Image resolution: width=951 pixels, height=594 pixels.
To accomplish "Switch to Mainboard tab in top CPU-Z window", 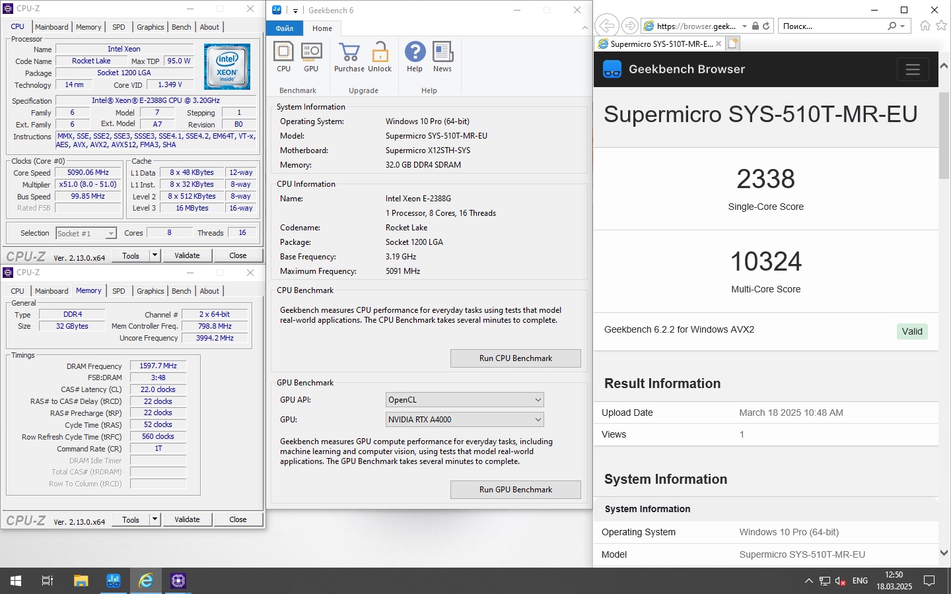I will point(52,27).
